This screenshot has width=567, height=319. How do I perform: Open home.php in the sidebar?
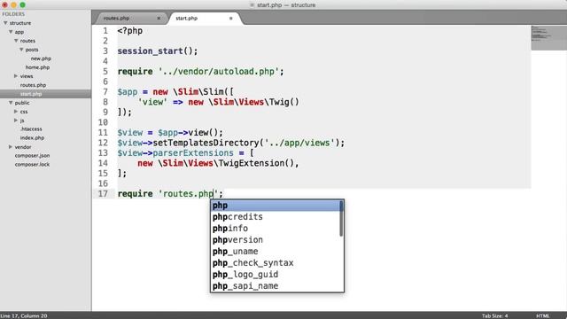pyautogui.click(x=37, y=67)
